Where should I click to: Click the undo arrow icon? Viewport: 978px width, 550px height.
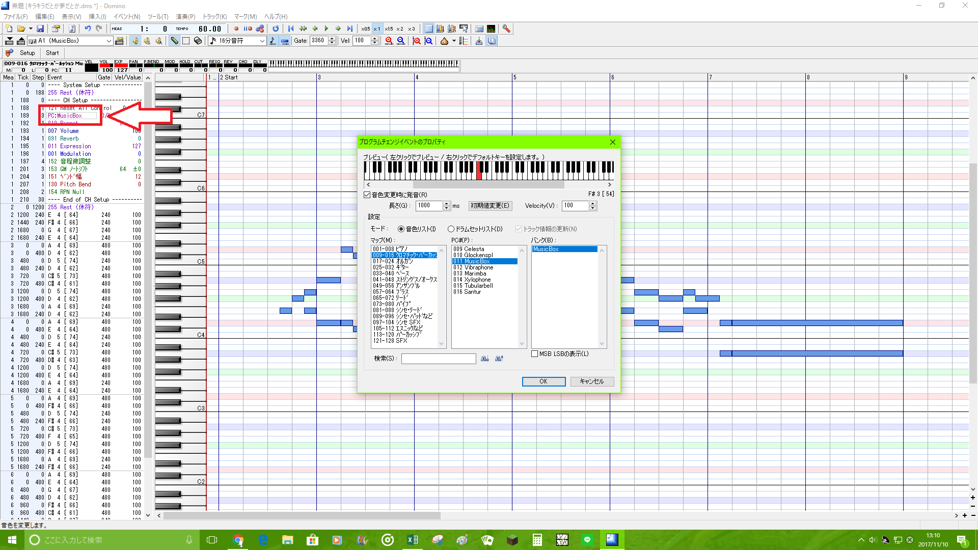coord(88,29)
